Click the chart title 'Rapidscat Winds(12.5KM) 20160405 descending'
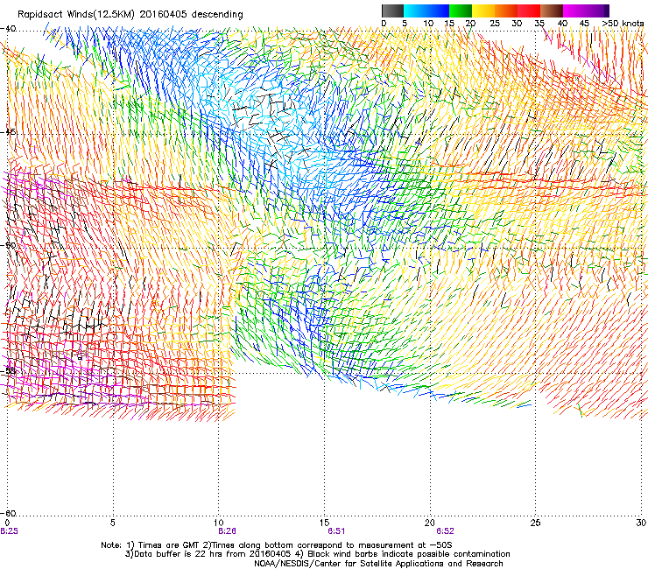Screen dimensions: 648x569 [130, 15]
